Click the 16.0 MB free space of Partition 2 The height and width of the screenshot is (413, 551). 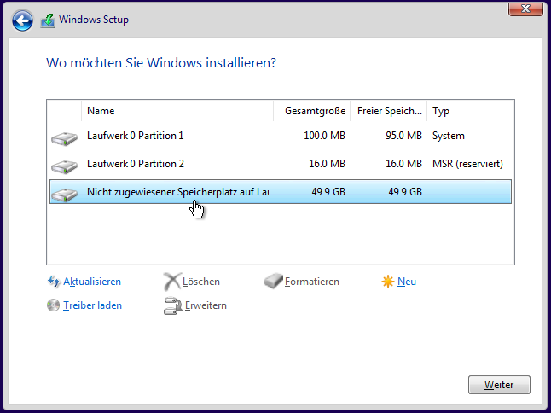coord(403,164)
